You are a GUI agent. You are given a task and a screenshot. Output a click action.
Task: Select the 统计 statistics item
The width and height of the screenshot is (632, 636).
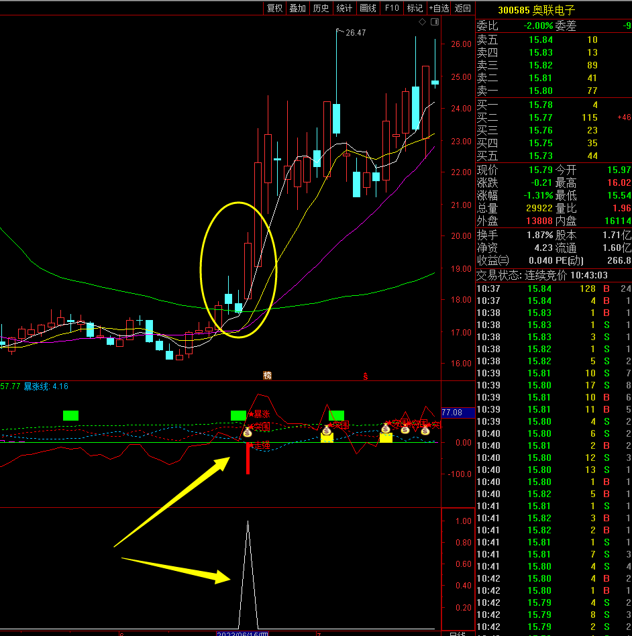click(344, 8)
